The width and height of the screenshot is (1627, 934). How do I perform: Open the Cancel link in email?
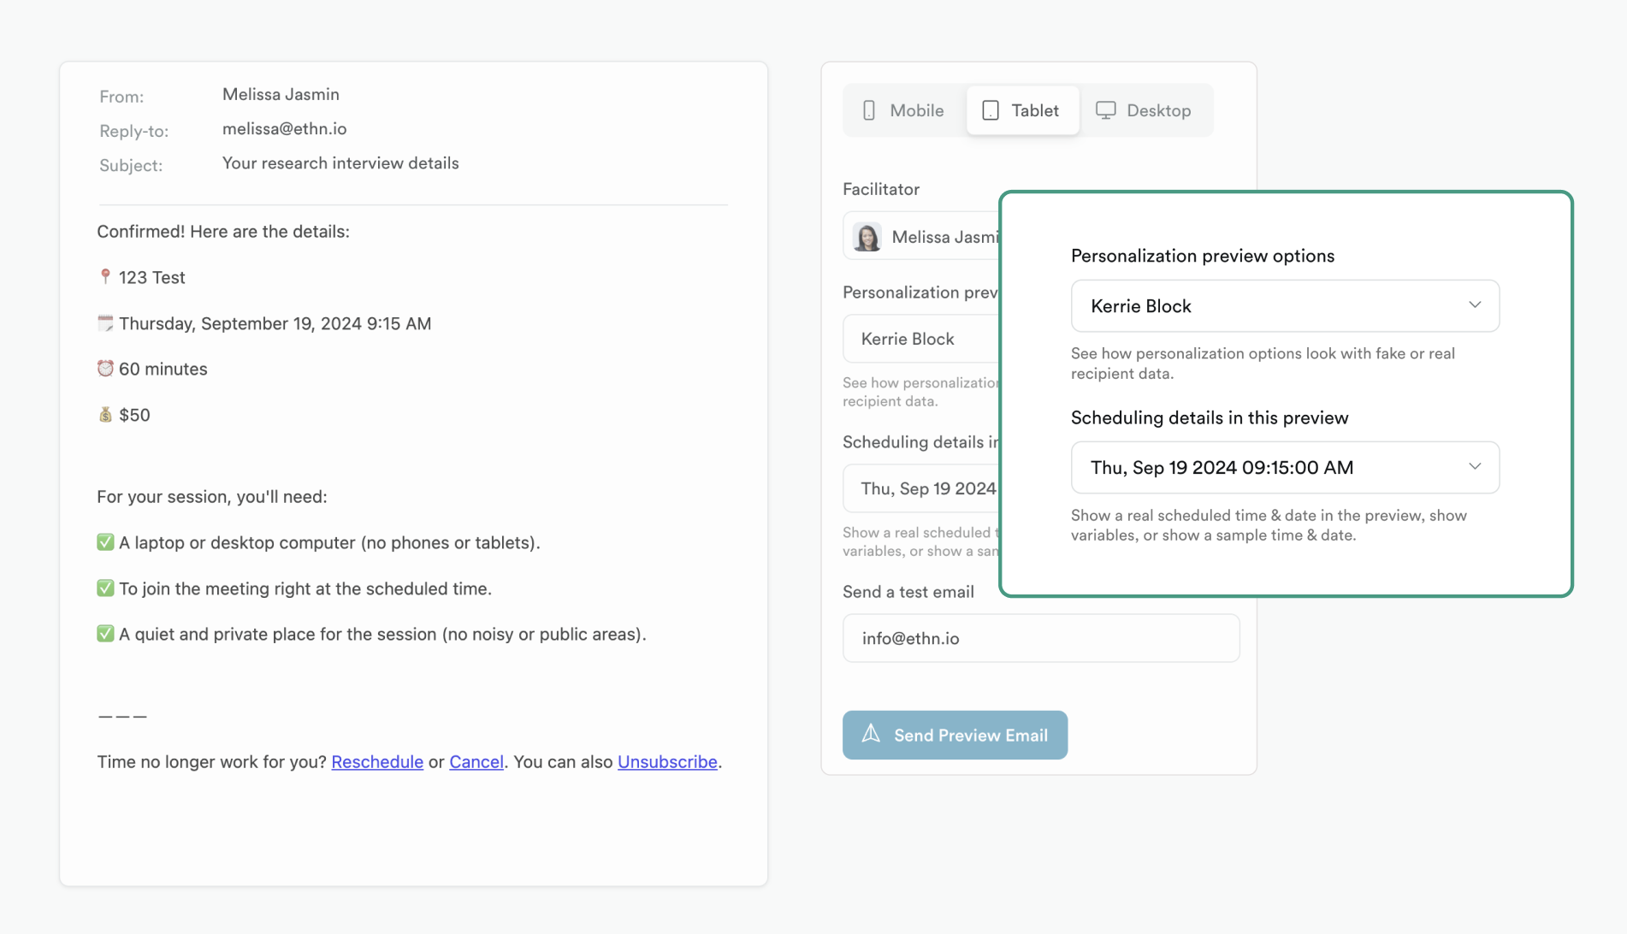click(x=476, y=762)
